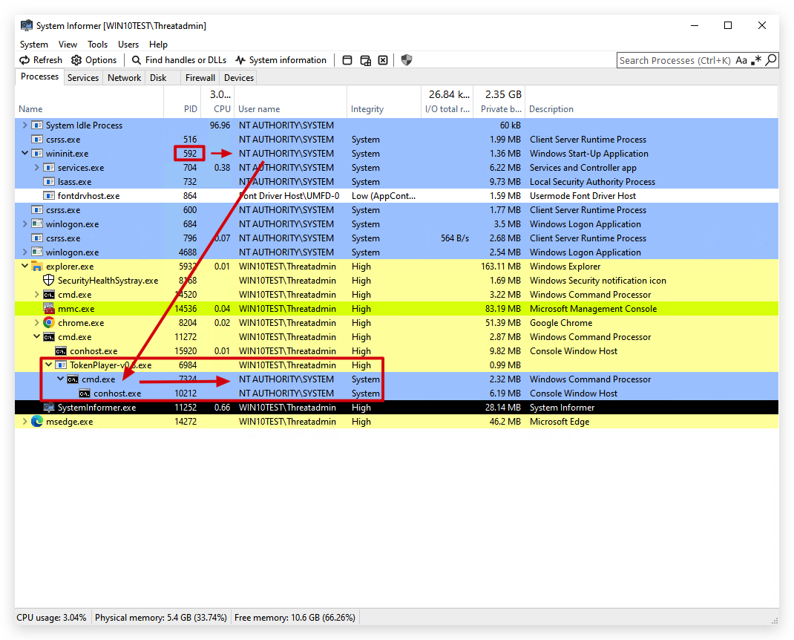This screenshot has width=794, height=640.
Task: Open System information graph button
Action: tap(281, 60)
